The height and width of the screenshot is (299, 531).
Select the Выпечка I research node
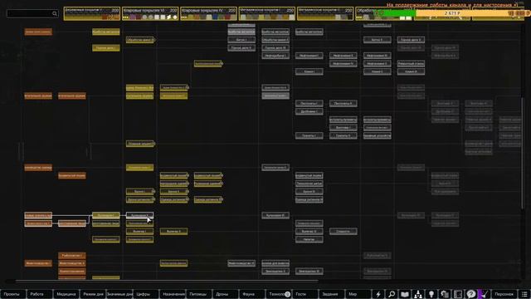coord(140,231)
